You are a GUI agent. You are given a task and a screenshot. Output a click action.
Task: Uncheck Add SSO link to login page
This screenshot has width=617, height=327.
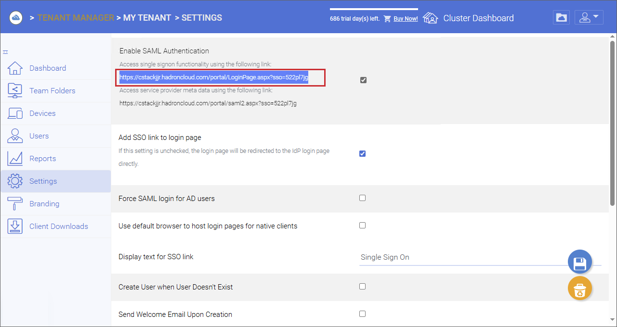click(x=363, y=154)
